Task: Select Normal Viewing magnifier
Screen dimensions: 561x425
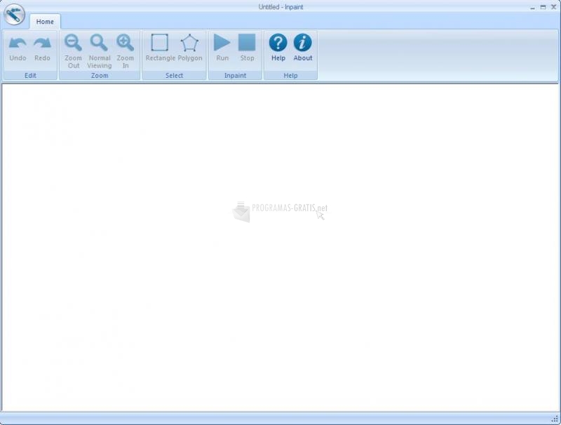Action: [99, 43]
